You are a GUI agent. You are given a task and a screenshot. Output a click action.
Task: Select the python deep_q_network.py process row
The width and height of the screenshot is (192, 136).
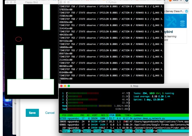coord(124,118)
